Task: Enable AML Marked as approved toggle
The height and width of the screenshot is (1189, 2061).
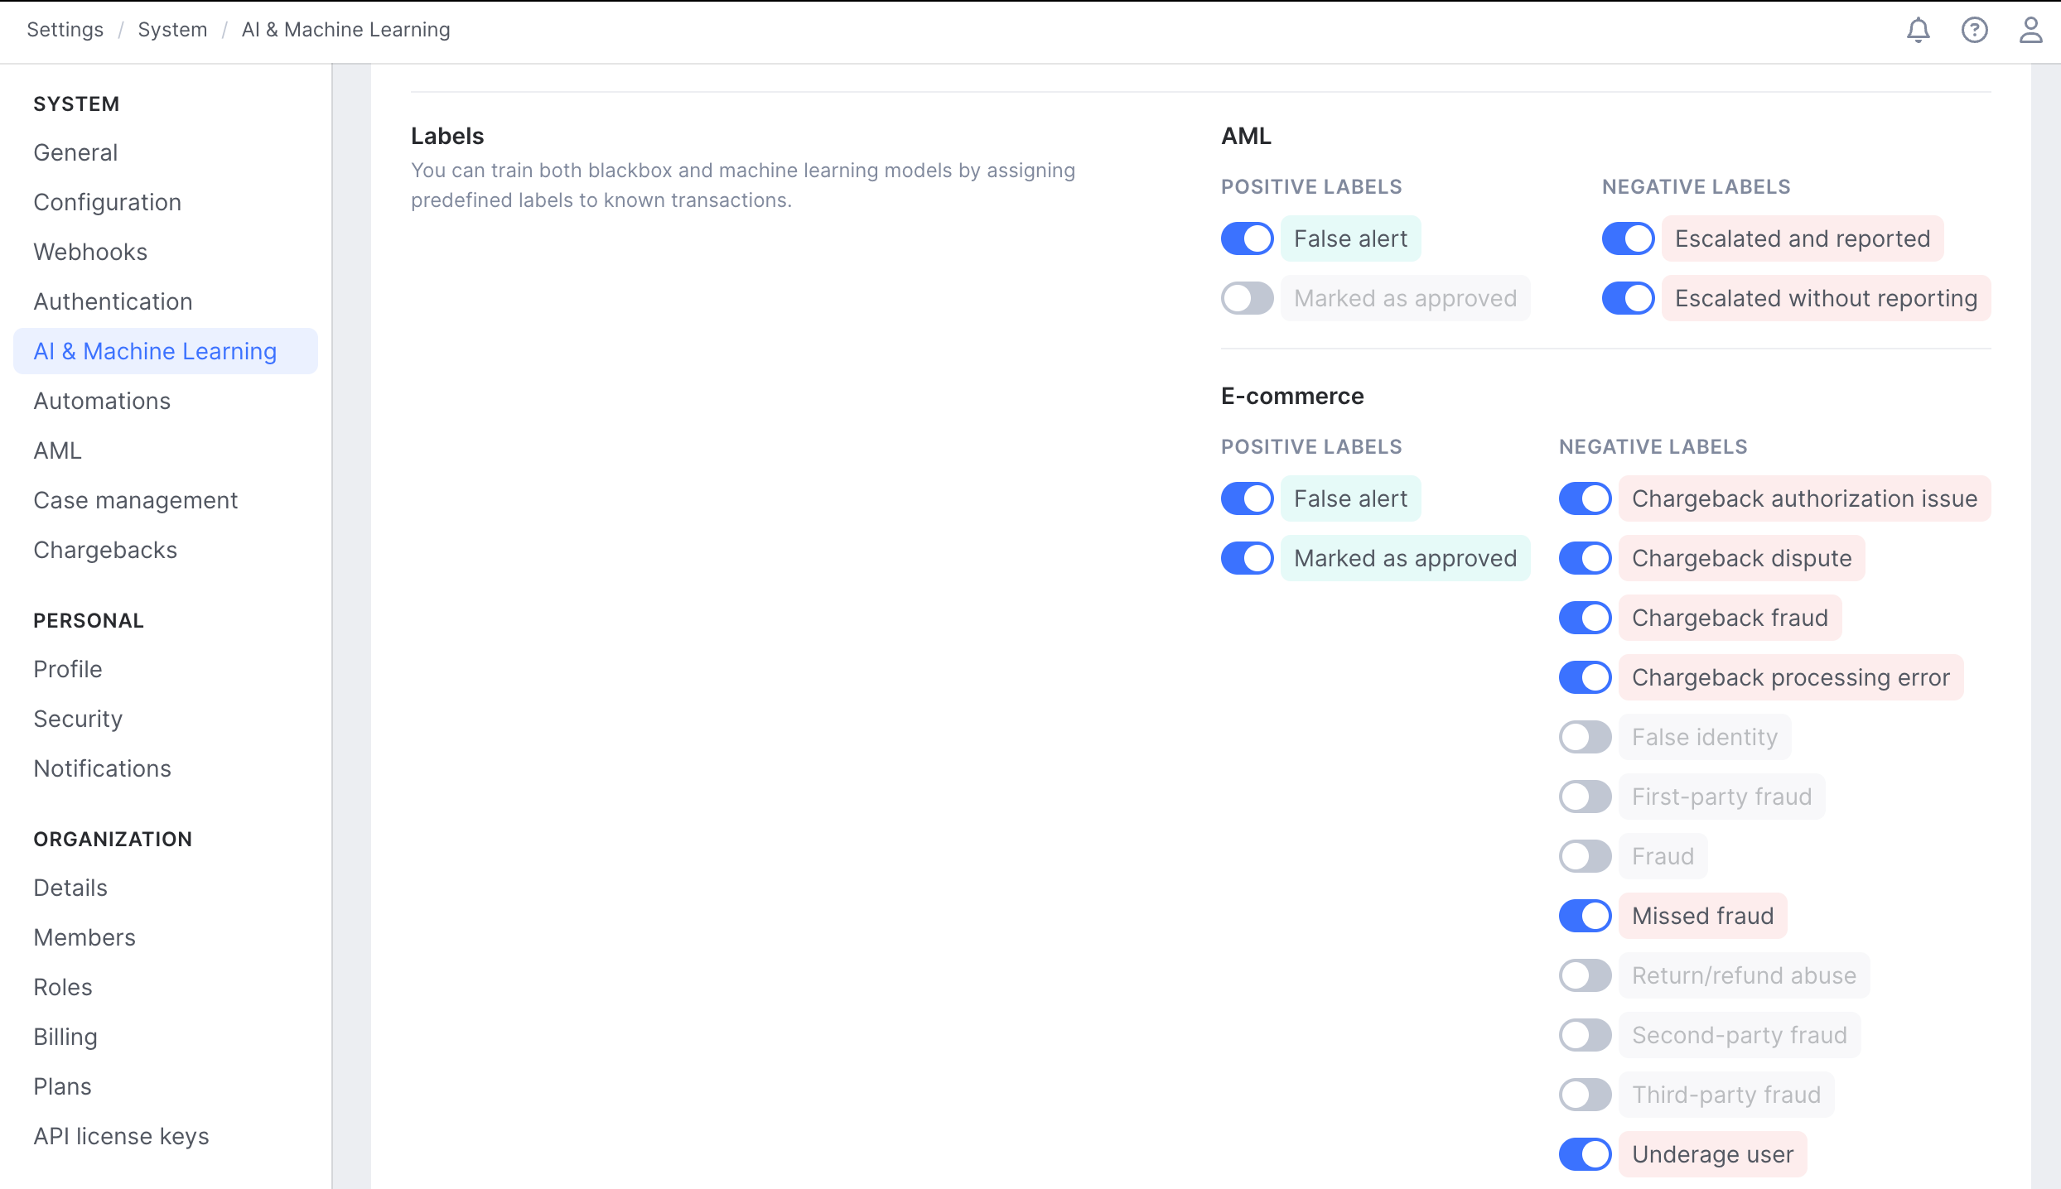Action: click(x=1247, y=298)
